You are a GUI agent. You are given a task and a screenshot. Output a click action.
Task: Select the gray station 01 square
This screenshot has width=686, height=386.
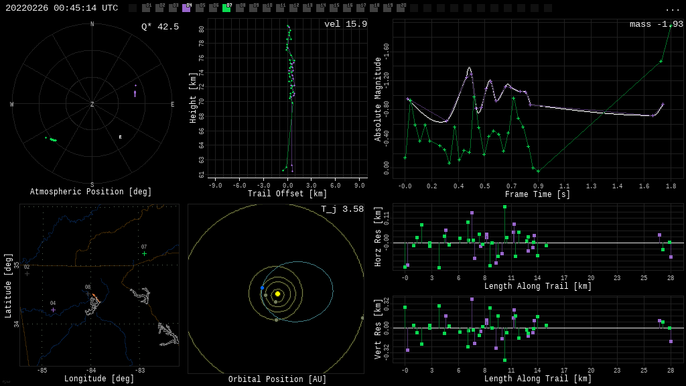click(146, 8)
